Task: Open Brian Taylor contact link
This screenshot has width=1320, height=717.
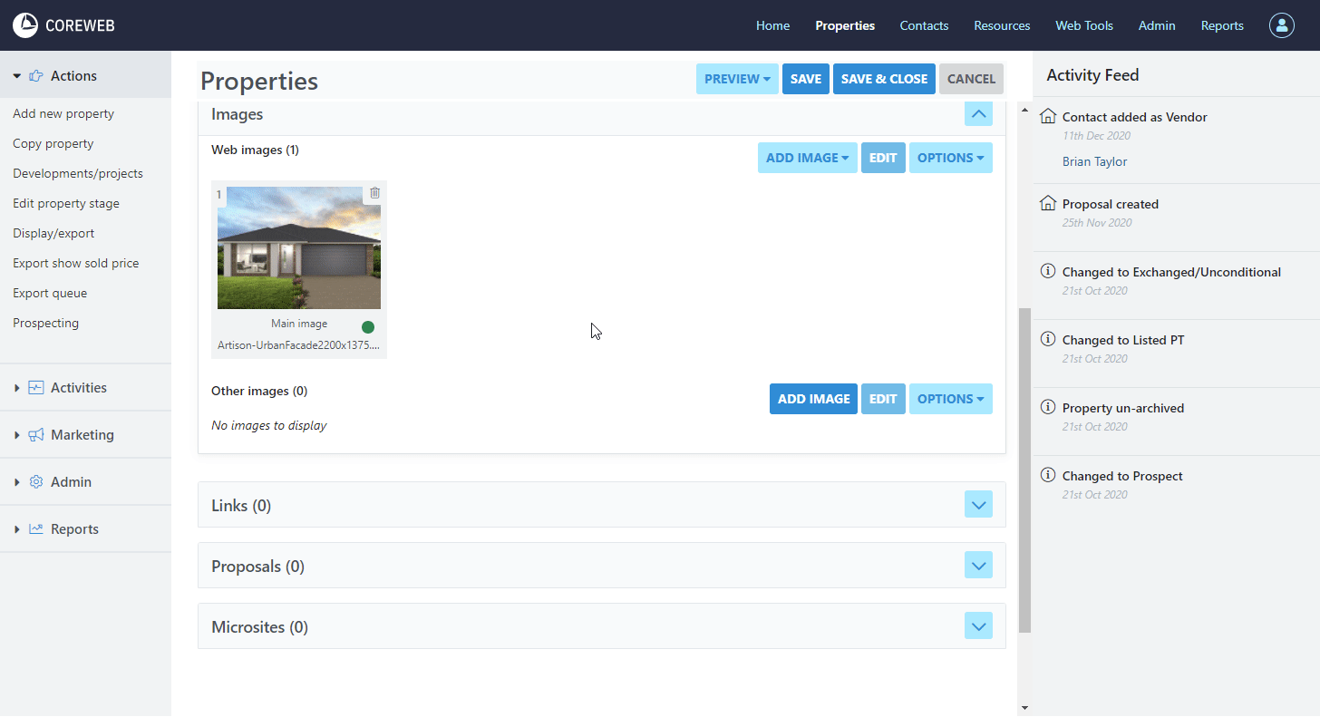Action: pyautogui.click(x=1094, y=161)
